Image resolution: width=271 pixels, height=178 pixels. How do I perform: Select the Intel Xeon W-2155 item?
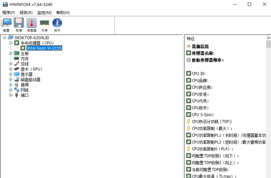click(44, 48)
